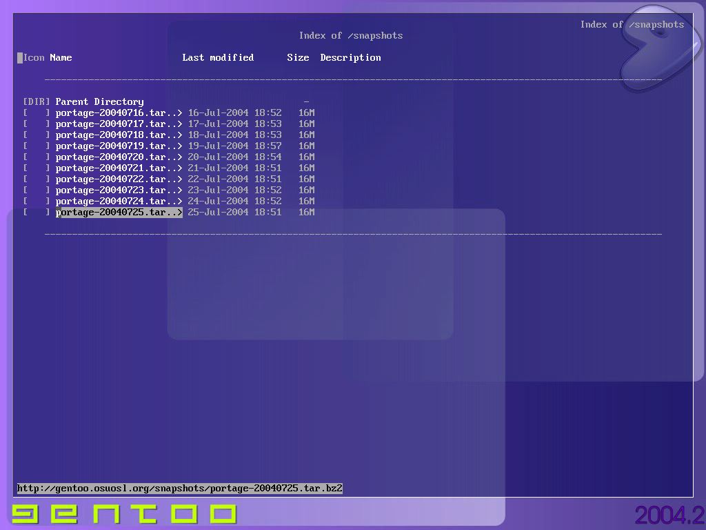Click the file icon placeholder for portage-20040718
This screenshot has width=706, height=530.
click(37, 135)
